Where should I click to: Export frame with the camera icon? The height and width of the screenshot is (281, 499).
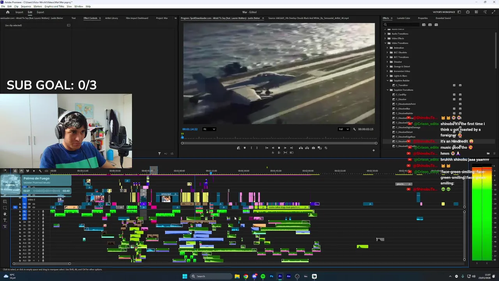click(313, 148)
